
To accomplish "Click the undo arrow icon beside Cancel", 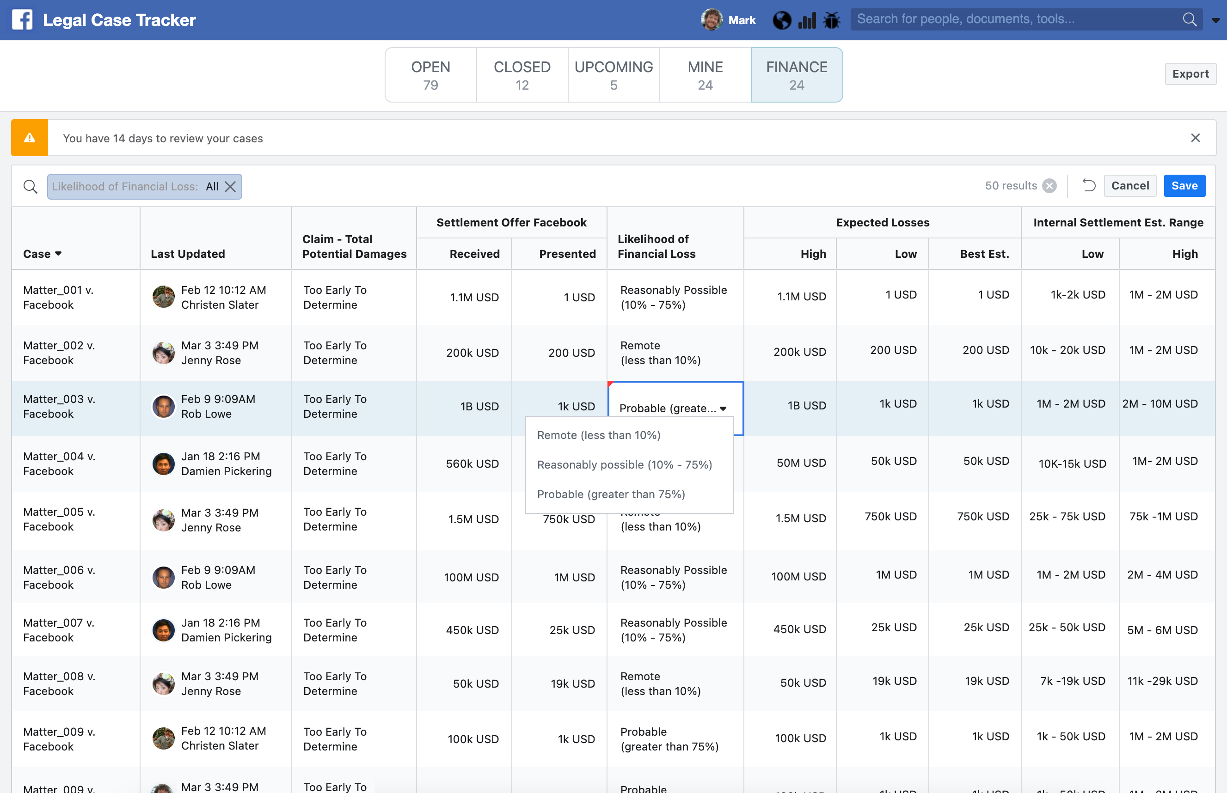I will coord(1088,185).
